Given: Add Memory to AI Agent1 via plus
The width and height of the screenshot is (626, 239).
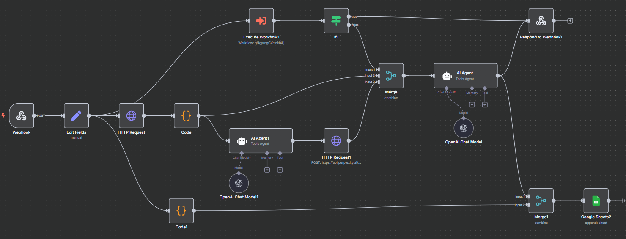Looking at the screenshot, I should click(267, 170).
